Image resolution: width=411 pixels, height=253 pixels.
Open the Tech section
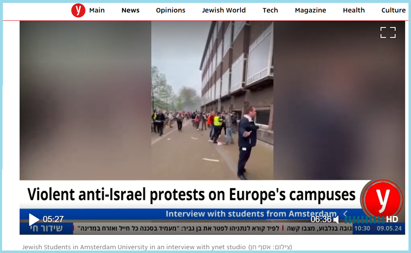point(270,10)
